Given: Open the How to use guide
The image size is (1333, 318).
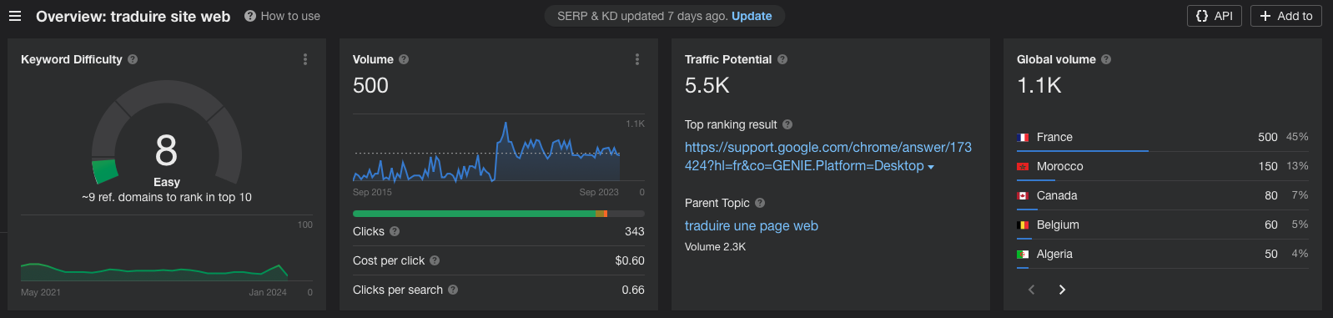Looking at the screenshot, I should [282, 16].
